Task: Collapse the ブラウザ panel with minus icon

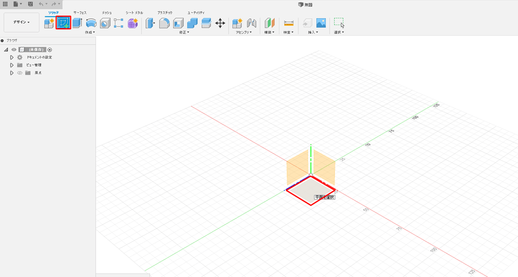Action: (2, 41)
